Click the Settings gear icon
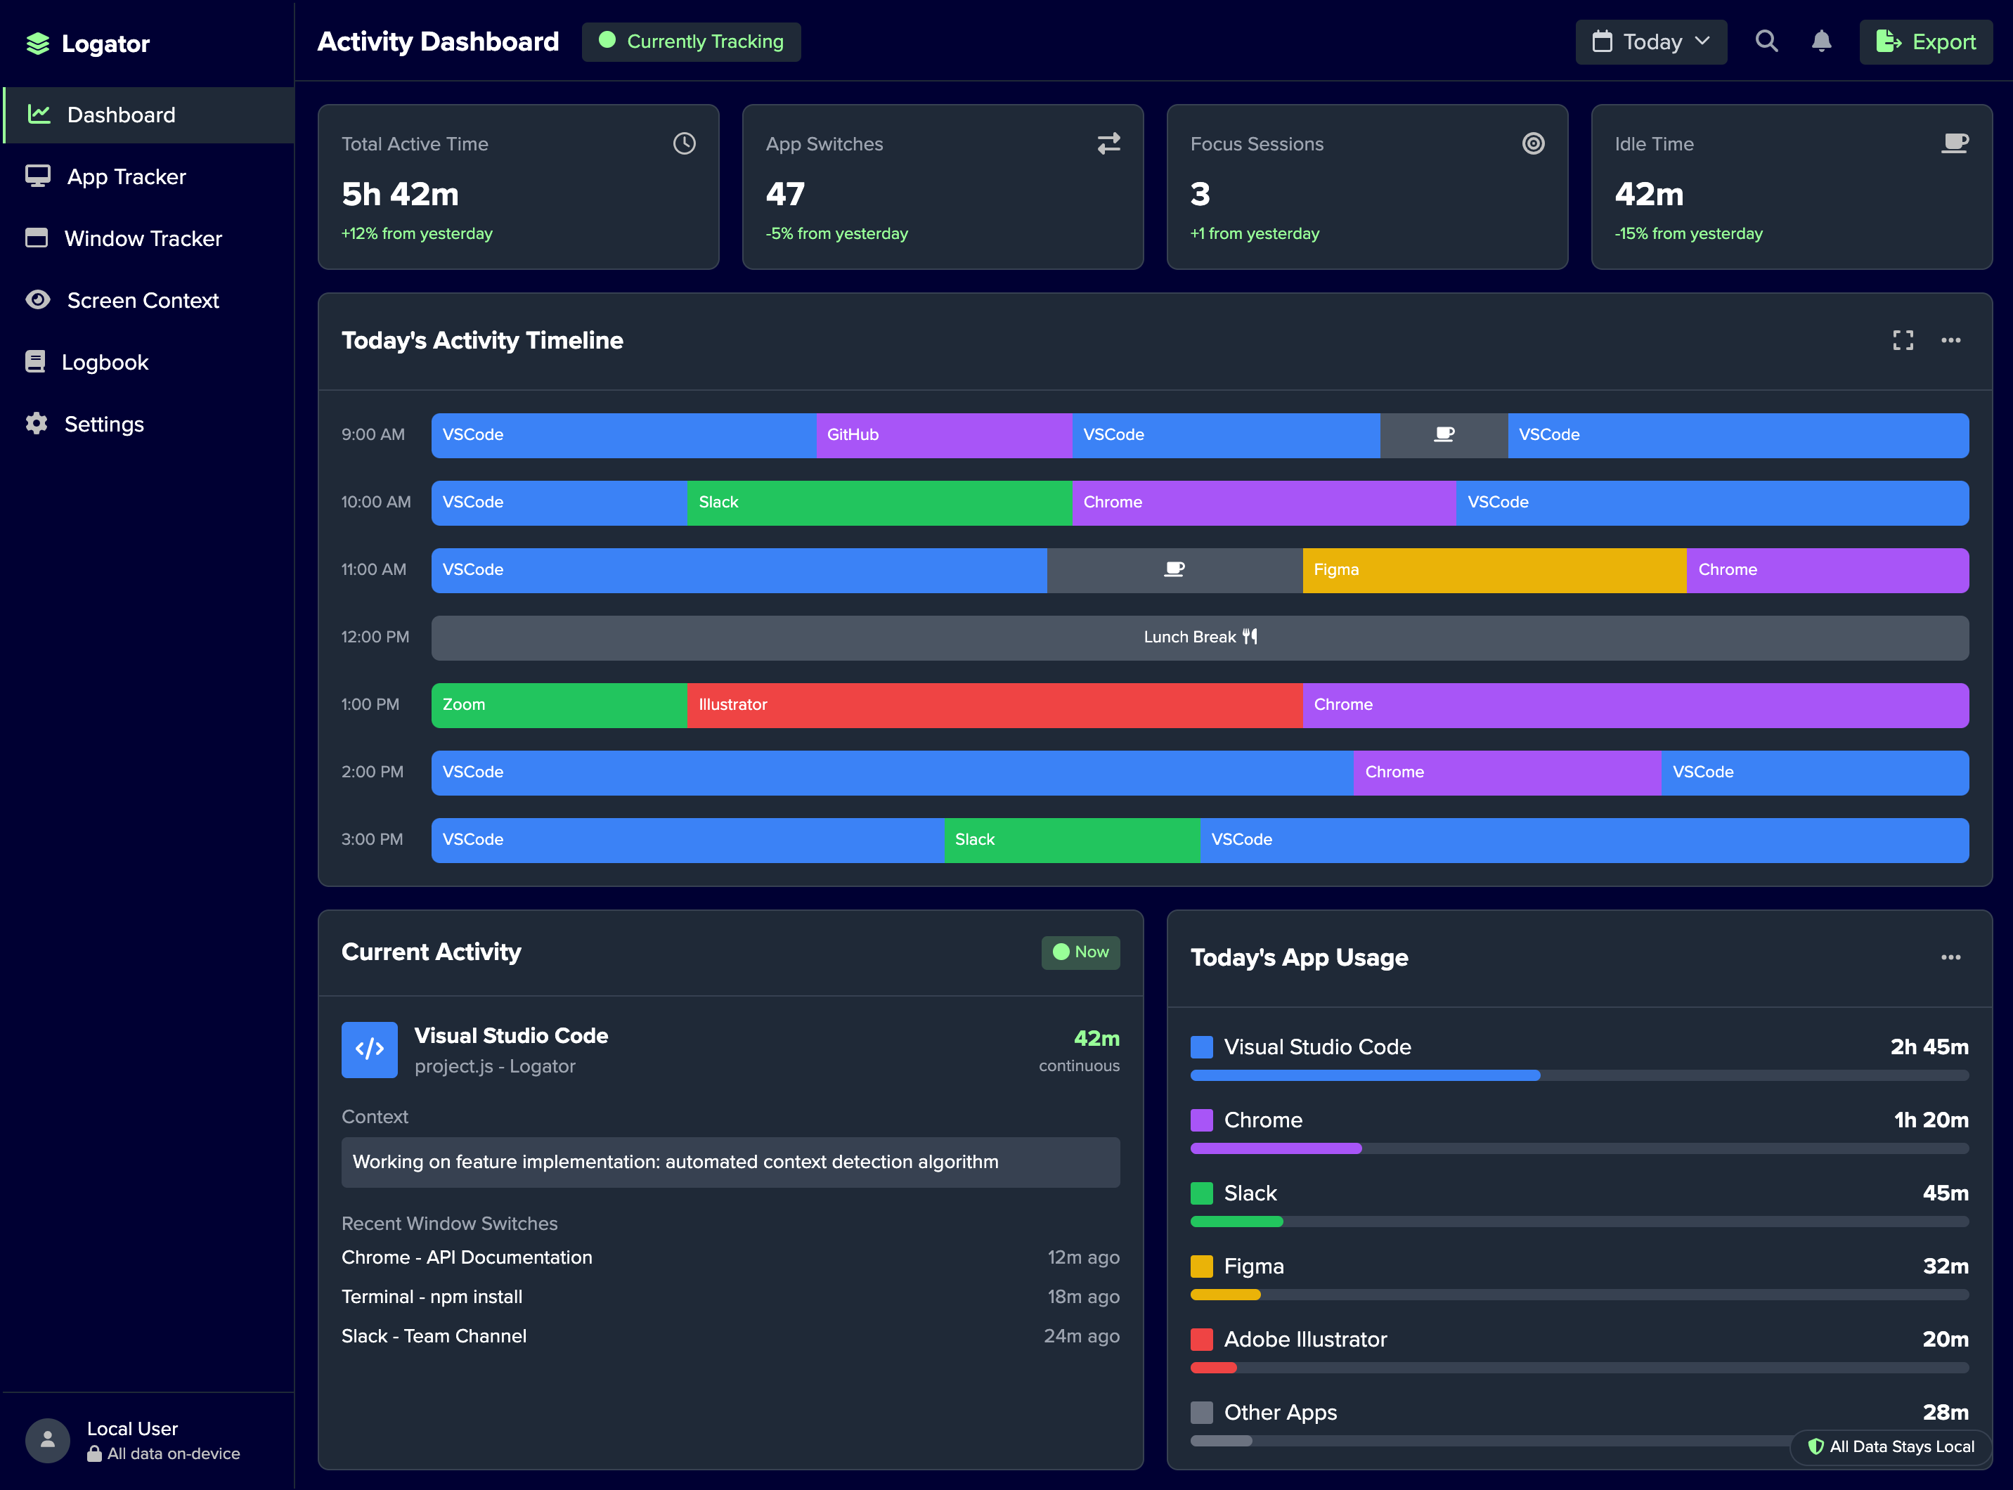This screenshot has height=1490, width=2013. click(37, 424)
